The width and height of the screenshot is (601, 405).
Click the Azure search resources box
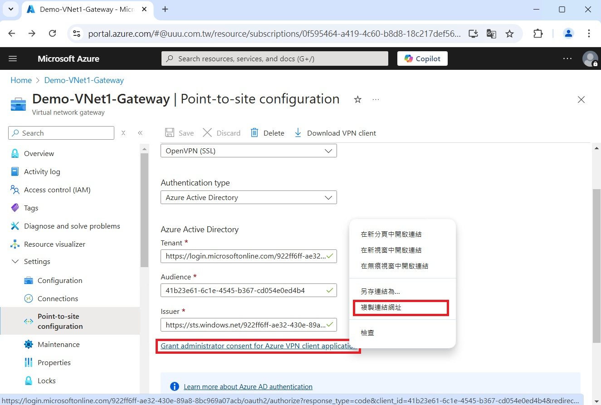(275, 59)
